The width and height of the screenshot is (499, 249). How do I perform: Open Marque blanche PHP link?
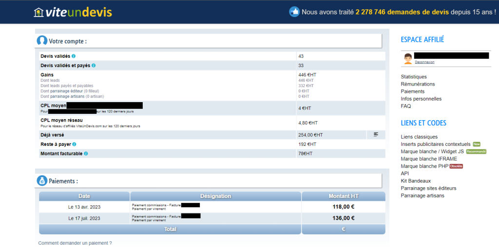pos(424,166)
